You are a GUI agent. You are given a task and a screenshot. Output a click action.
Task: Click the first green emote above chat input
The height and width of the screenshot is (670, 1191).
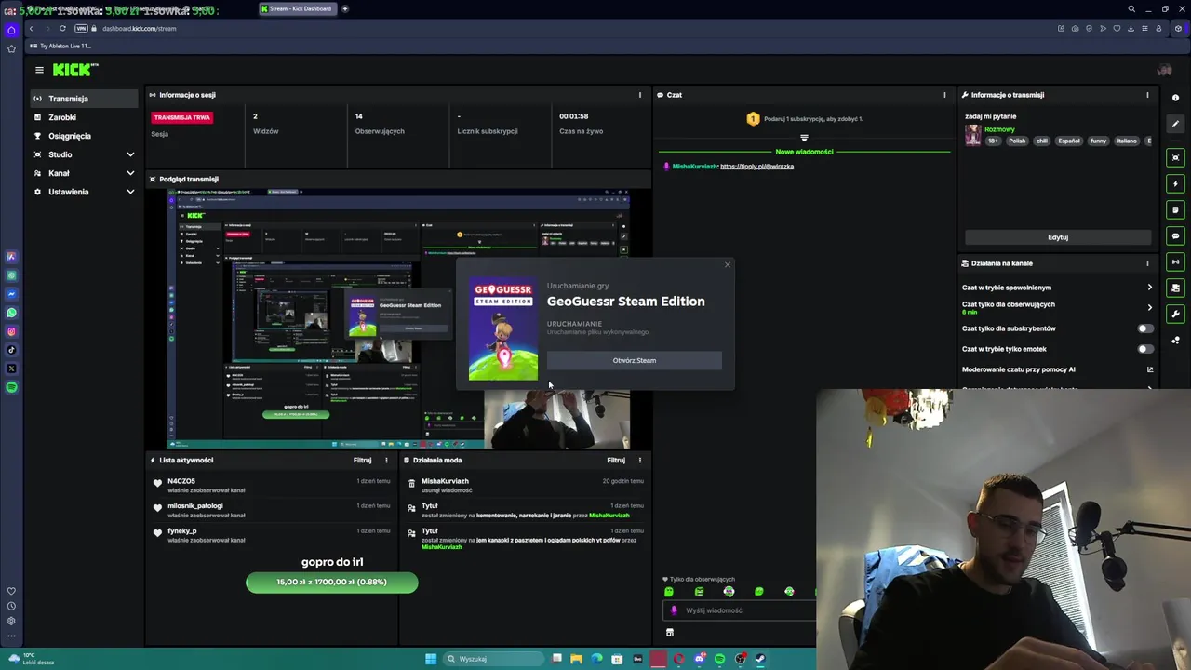point(669,592)
